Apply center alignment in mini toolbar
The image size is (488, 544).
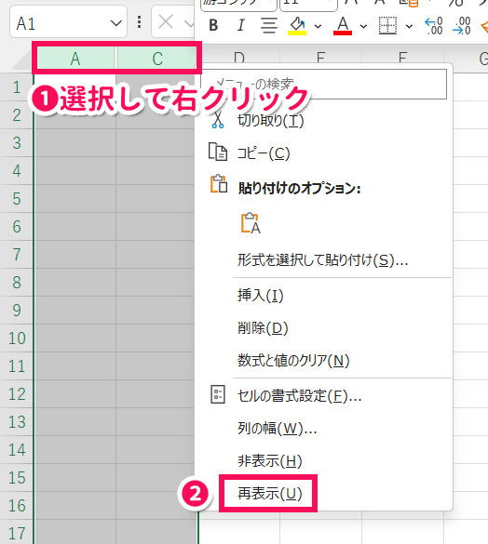[x=268, y=25]
